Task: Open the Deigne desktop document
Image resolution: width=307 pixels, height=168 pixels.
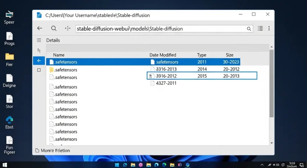Action: [9, 81]
